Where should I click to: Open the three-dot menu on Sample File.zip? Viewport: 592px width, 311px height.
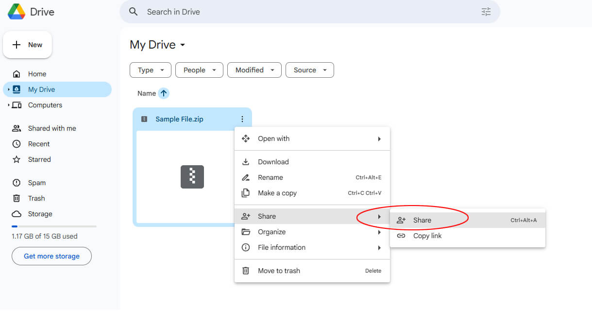coord(242,119)
